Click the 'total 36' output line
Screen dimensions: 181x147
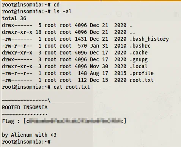(14, 18)
